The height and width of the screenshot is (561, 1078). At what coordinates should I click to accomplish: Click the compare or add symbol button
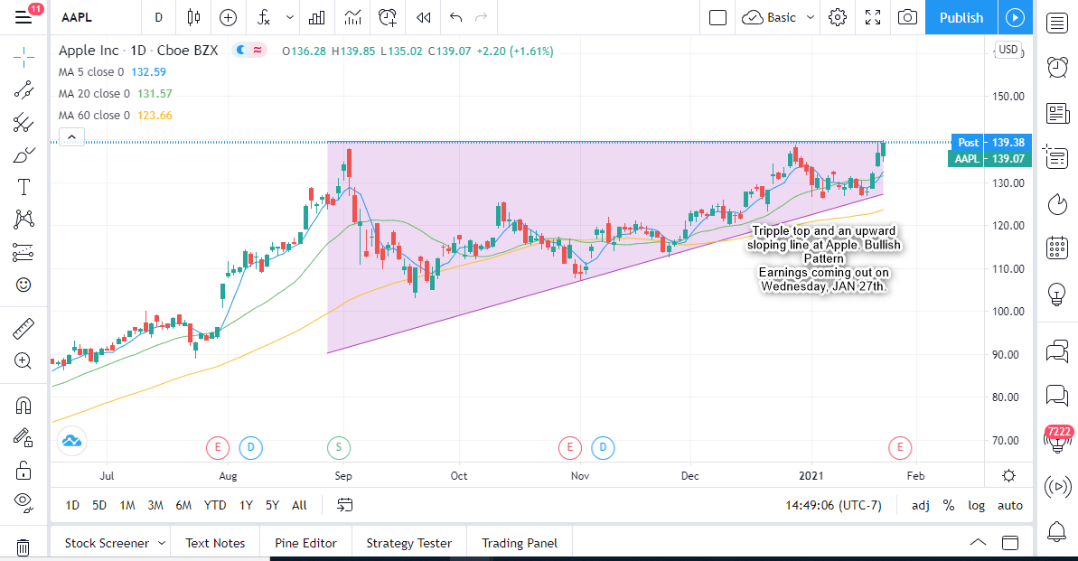(x=229, y=17)
